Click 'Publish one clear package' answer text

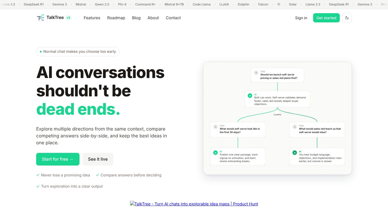pos(239,158)
